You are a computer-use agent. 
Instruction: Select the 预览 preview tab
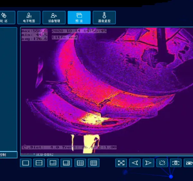click(x=79, y=17)
